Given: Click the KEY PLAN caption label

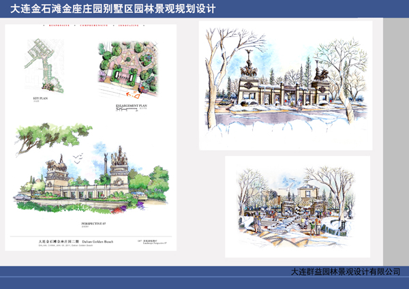Looking at the screenshot, I should click(x=40, y=98).
